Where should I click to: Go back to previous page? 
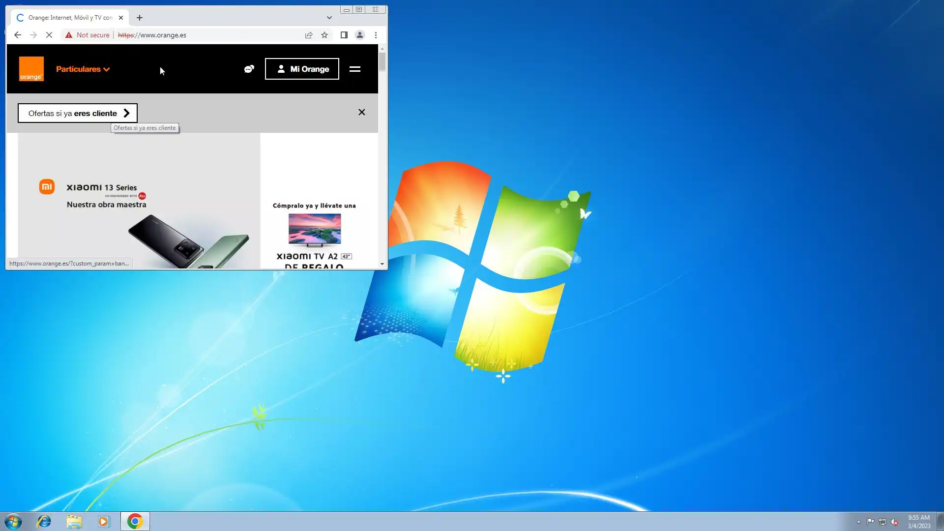point(18,35)
